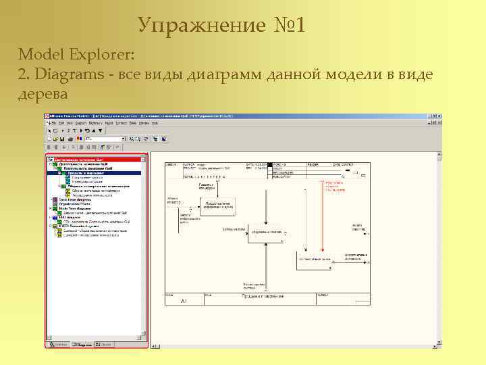Select the FEO diagrams tree item

point(70,217)
